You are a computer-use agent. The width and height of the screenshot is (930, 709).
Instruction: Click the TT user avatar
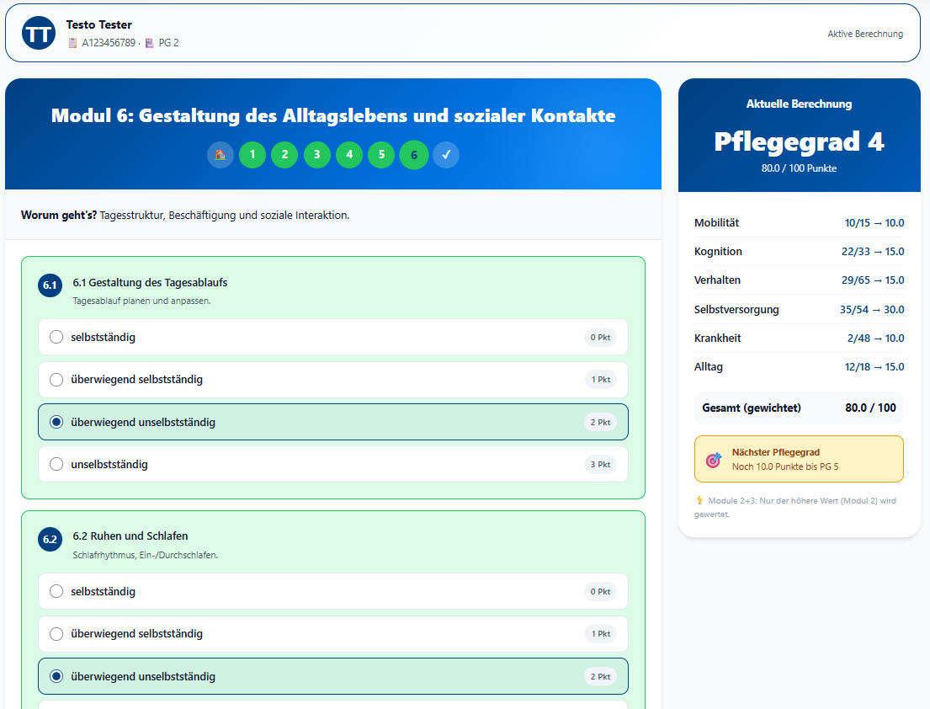click(39, 34)
